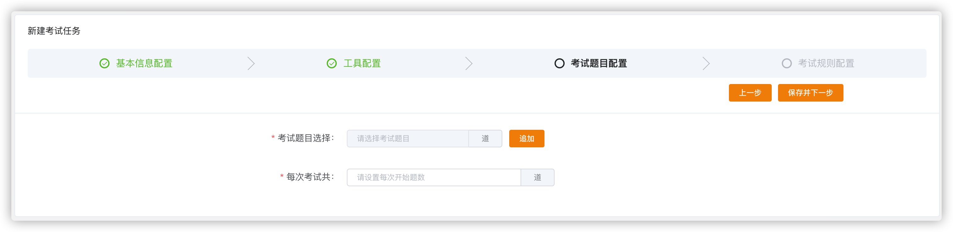Click chevron arrow after 基本信息配置 step
953x232 pixels.
pos(251,63)
